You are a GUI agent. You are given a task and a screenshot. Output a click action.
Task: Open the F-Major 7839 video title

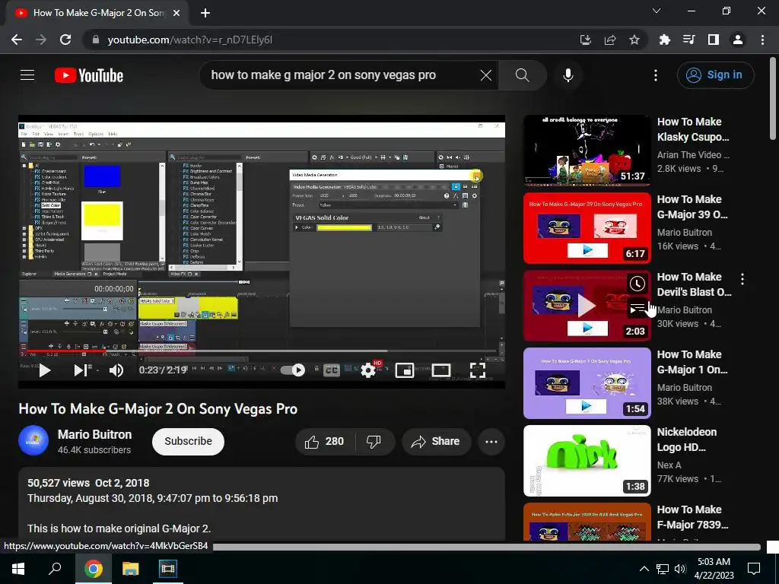pyautogui.click(x=692, y=517)
